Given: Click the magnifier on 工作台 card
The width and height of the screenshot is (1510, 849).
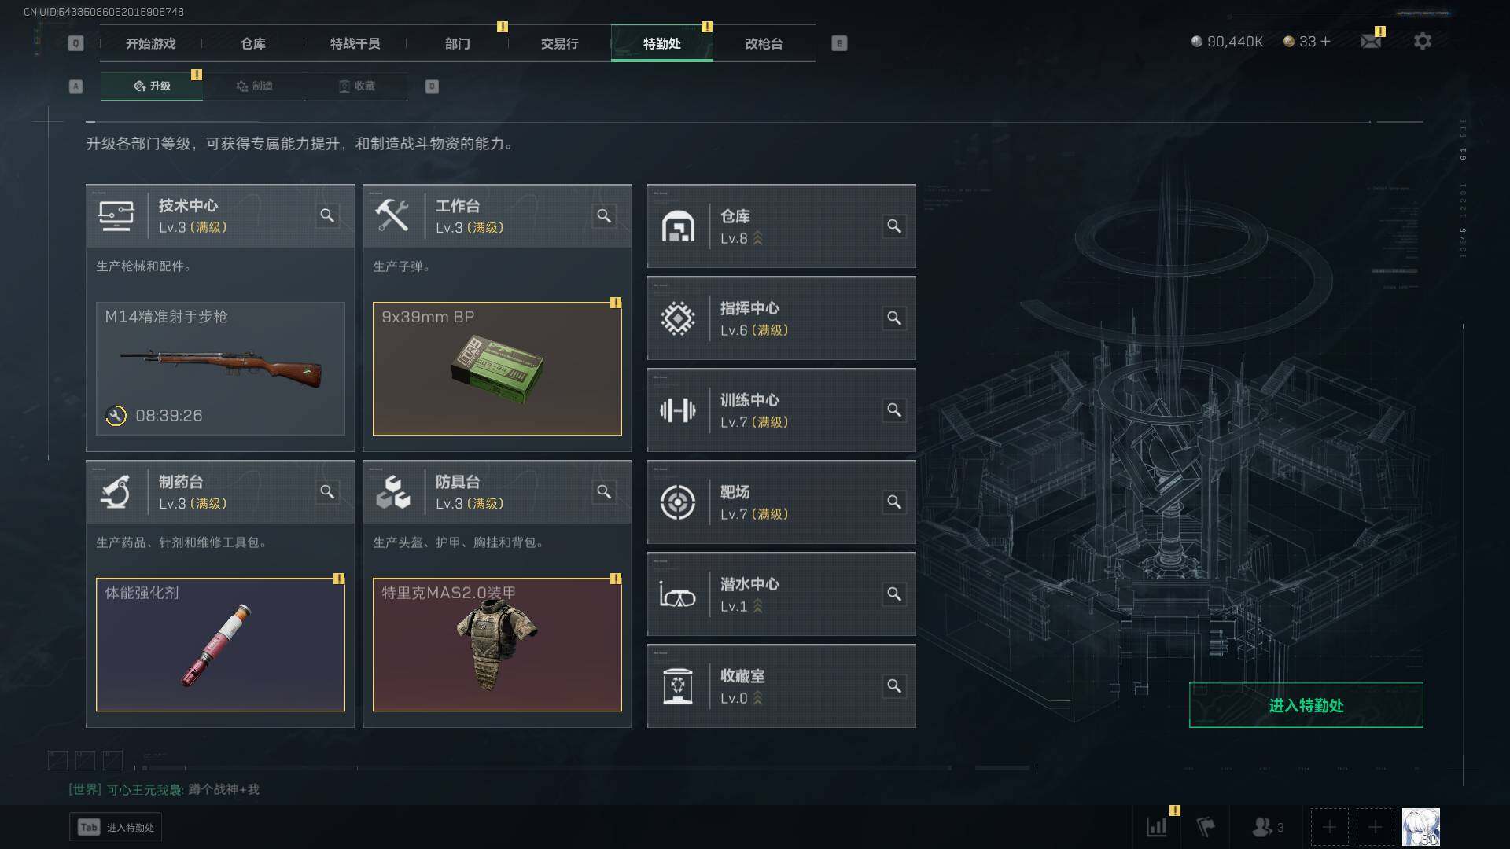Looking at the screenshot, I should point(604,215).
